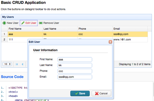
Task: Click the User Information heading
Action: click(x=45, y=50)
